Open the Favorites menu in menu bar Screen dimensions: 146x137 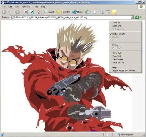point(26,7)
